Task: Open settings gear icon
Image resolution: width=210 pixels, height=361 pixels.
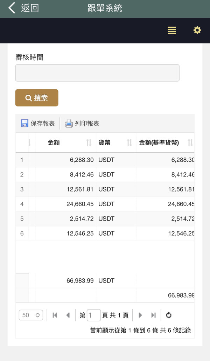Action: coord(197,30)
